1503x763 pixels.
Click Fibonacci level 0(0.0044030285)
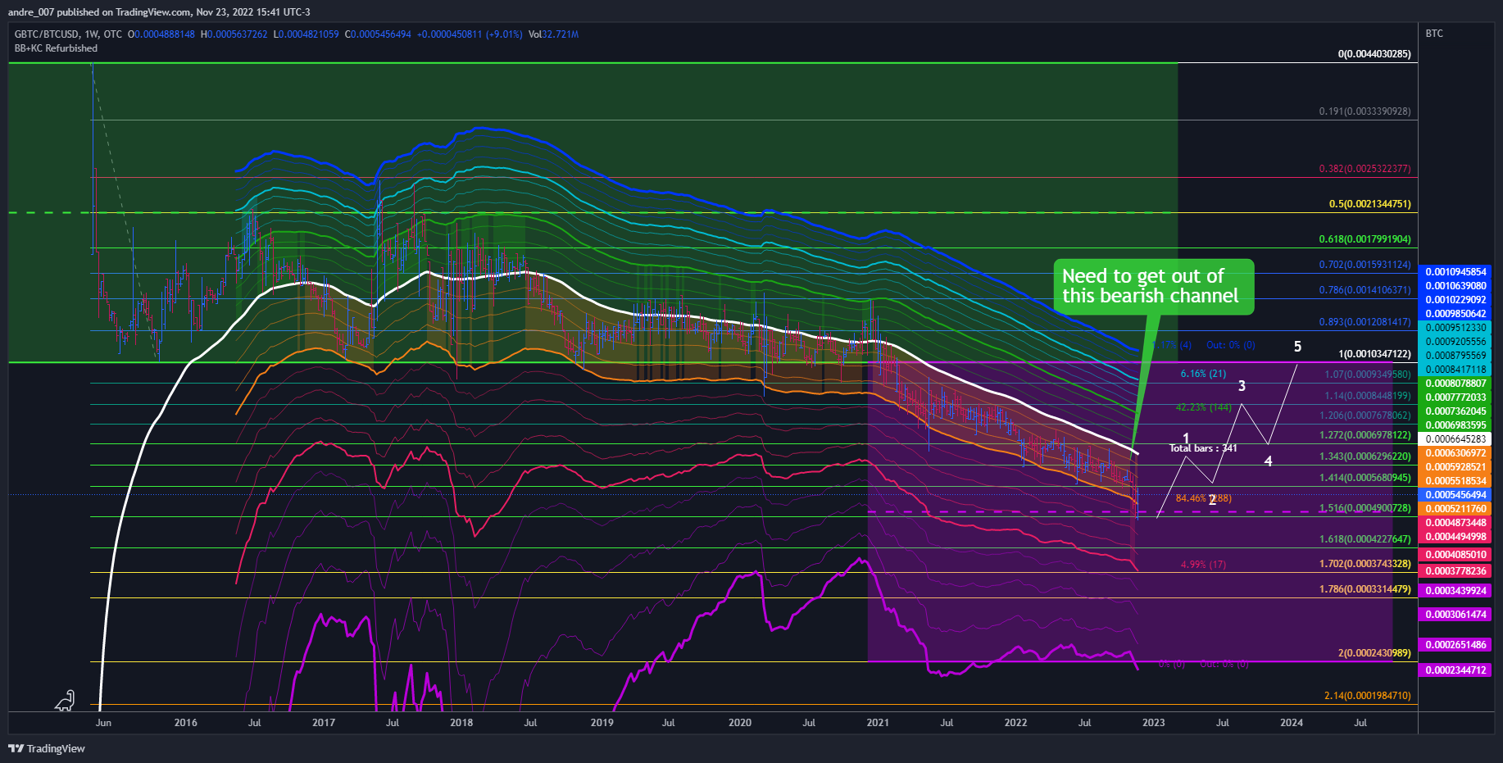(x=1374, y=54)
